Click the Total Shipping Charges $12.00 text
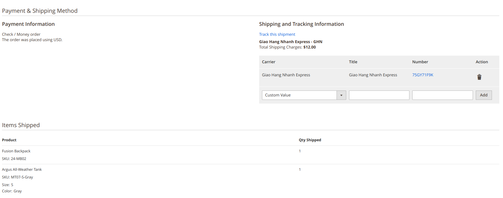 (287, 47)
